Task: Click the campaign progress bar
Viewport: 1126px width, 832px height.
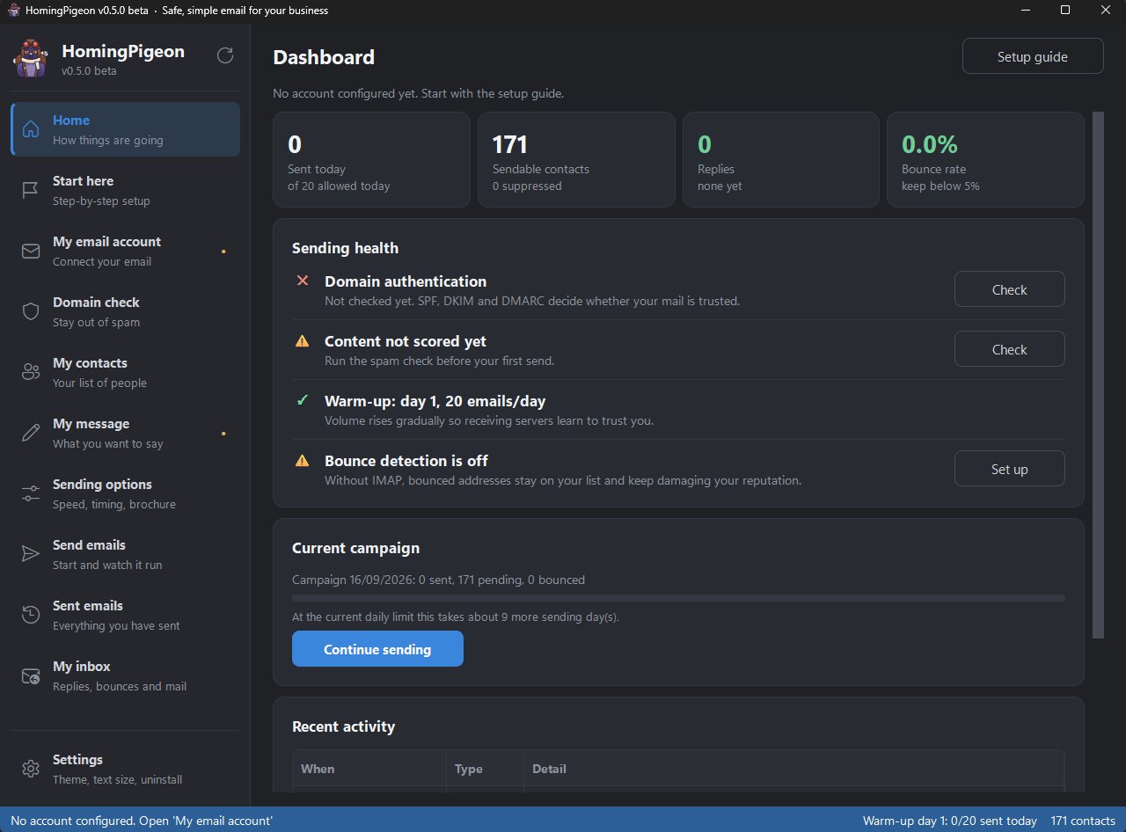Action: 678,598
